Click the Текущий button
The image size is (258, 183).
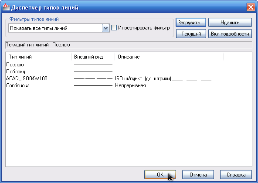pos(191,34)
